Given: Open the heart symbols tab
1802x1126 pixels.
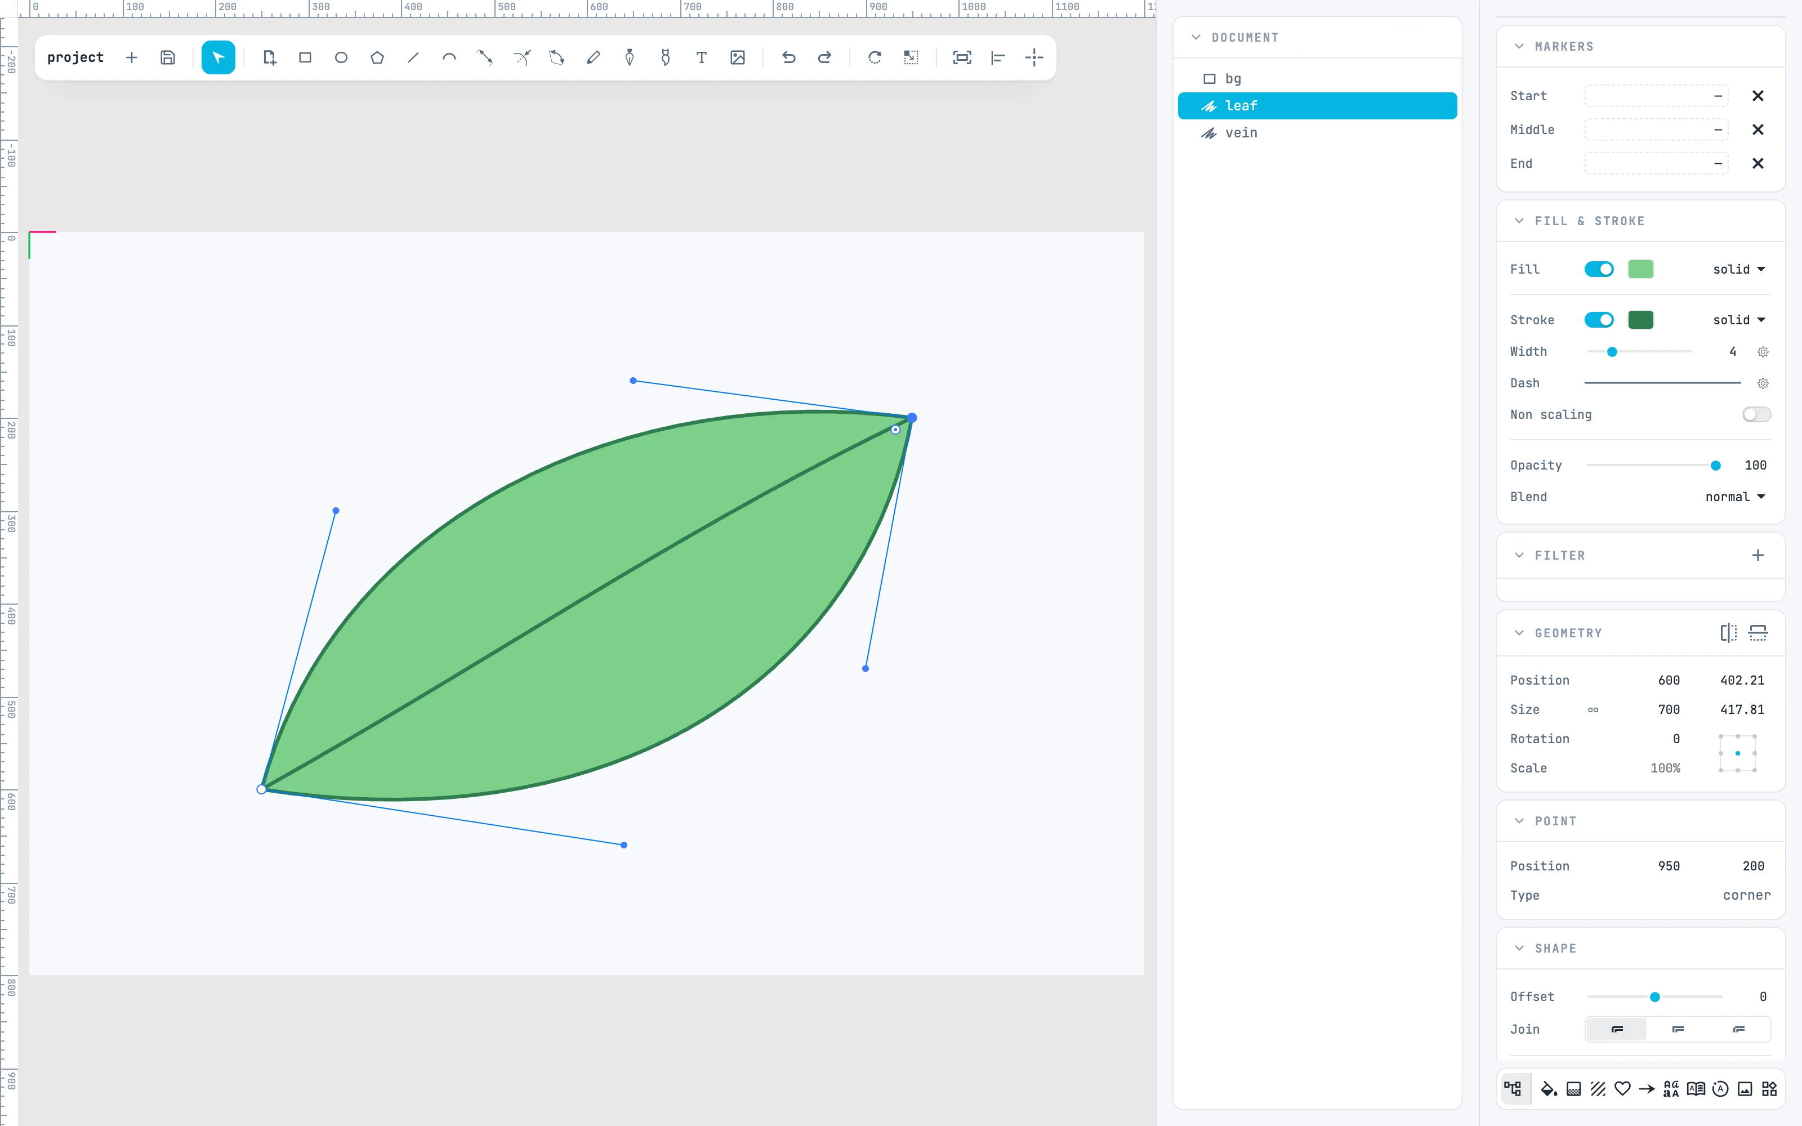Looking at the screenshot, I should 1622,1089.
